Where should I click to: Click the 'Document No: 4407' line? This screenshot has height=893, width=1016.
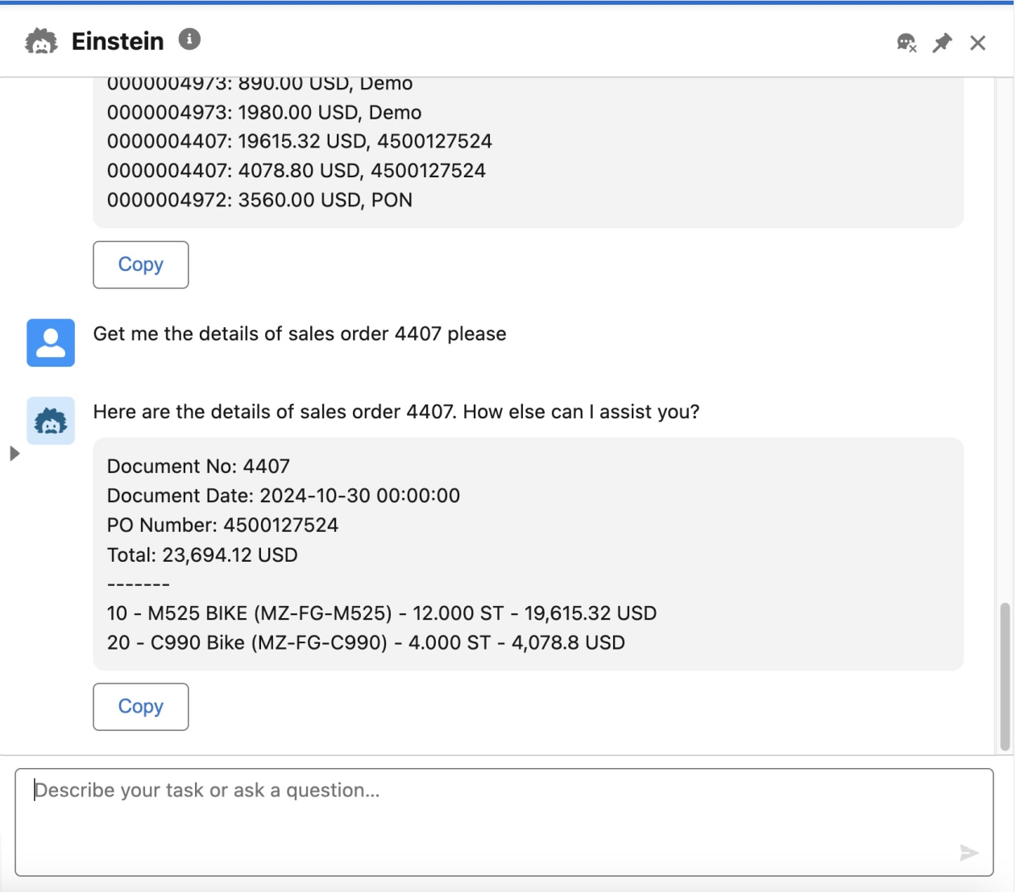coord(198,467)
